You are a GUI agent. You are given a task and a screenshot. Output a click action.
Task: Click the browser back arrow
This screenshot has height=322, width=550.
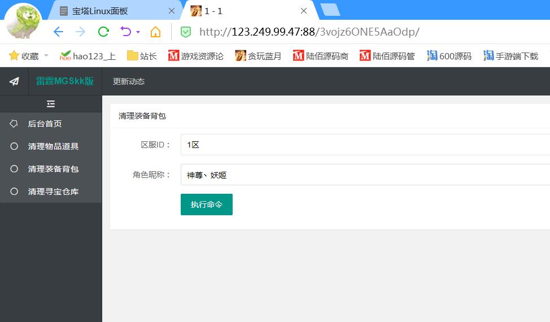(x=58, y=32)
